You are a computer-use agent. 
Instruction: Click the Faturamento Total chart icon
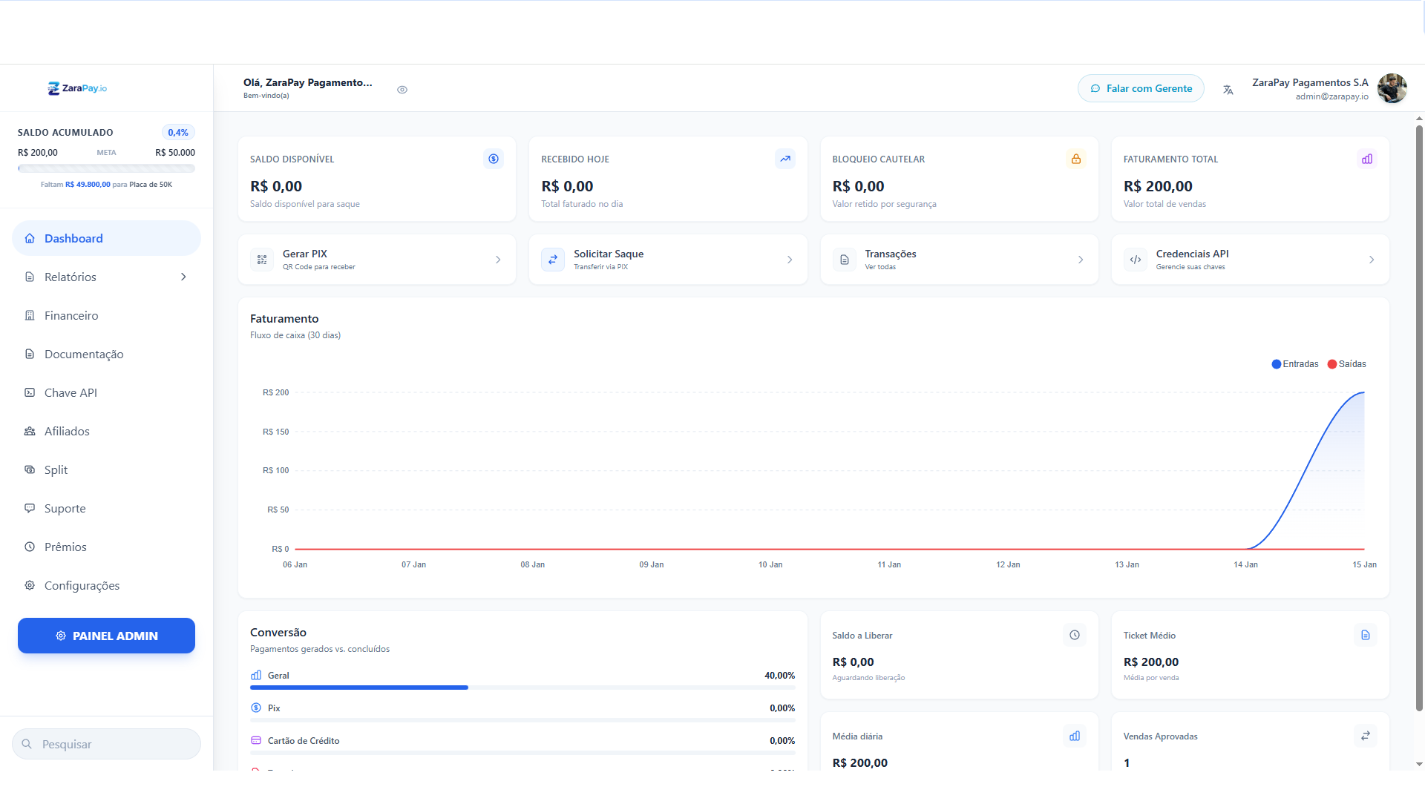coord(1366,159)
